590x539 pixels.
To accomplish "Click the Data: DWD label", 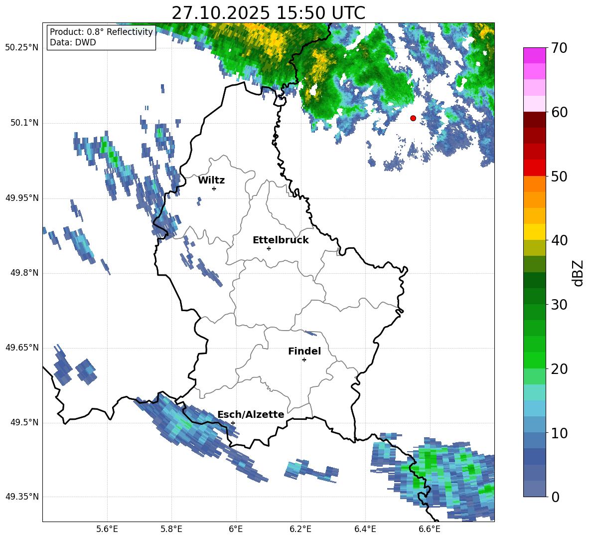I will [x=73, y=42].
